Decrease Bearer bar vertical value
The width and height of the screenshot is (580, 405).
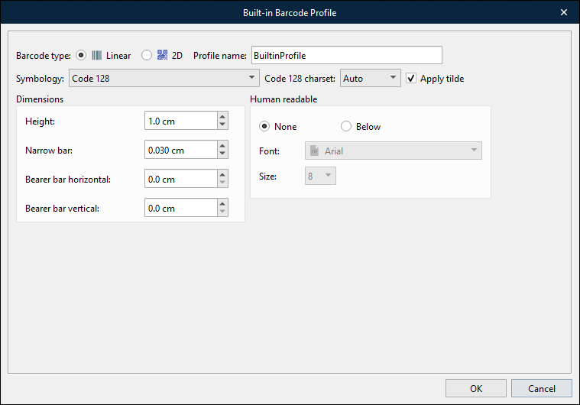(x=222, y=212)
